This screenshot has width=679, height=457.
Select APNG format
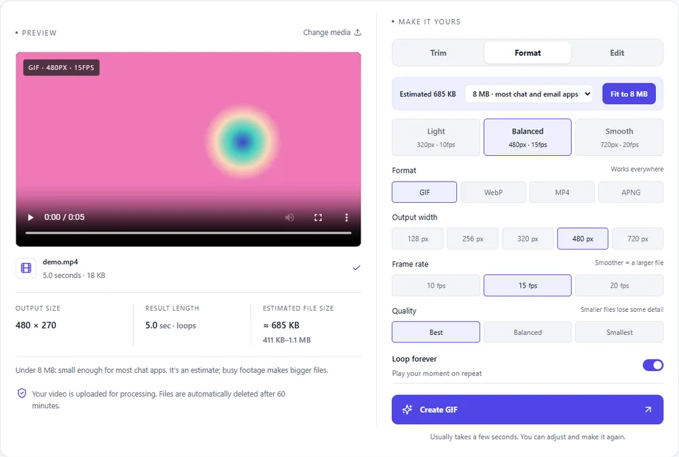point(631,193)
